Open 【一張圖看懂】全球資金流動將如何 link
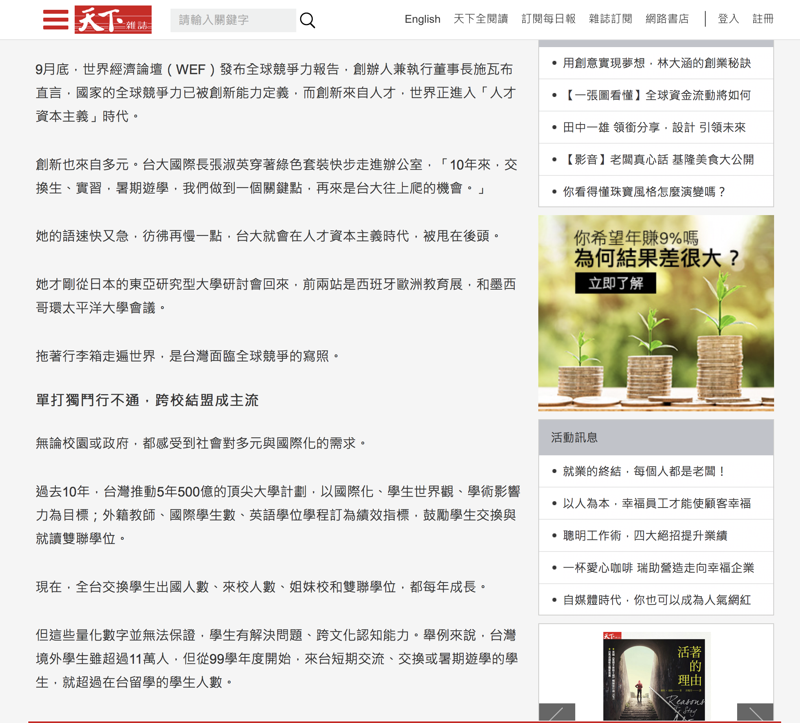The width and height of the screenshot is (800, 723). pyautogui.click(x=657, y=95)
